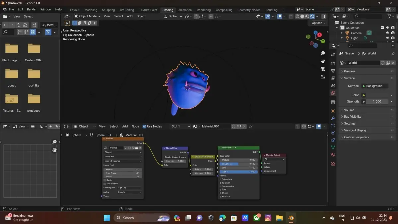This screenshot has width=398, height=224.
Task: Click the file browser parent directory arrow
Action: (18, 25)
